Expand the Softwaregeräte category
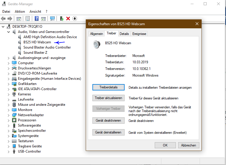 click(x=8, y=126)
